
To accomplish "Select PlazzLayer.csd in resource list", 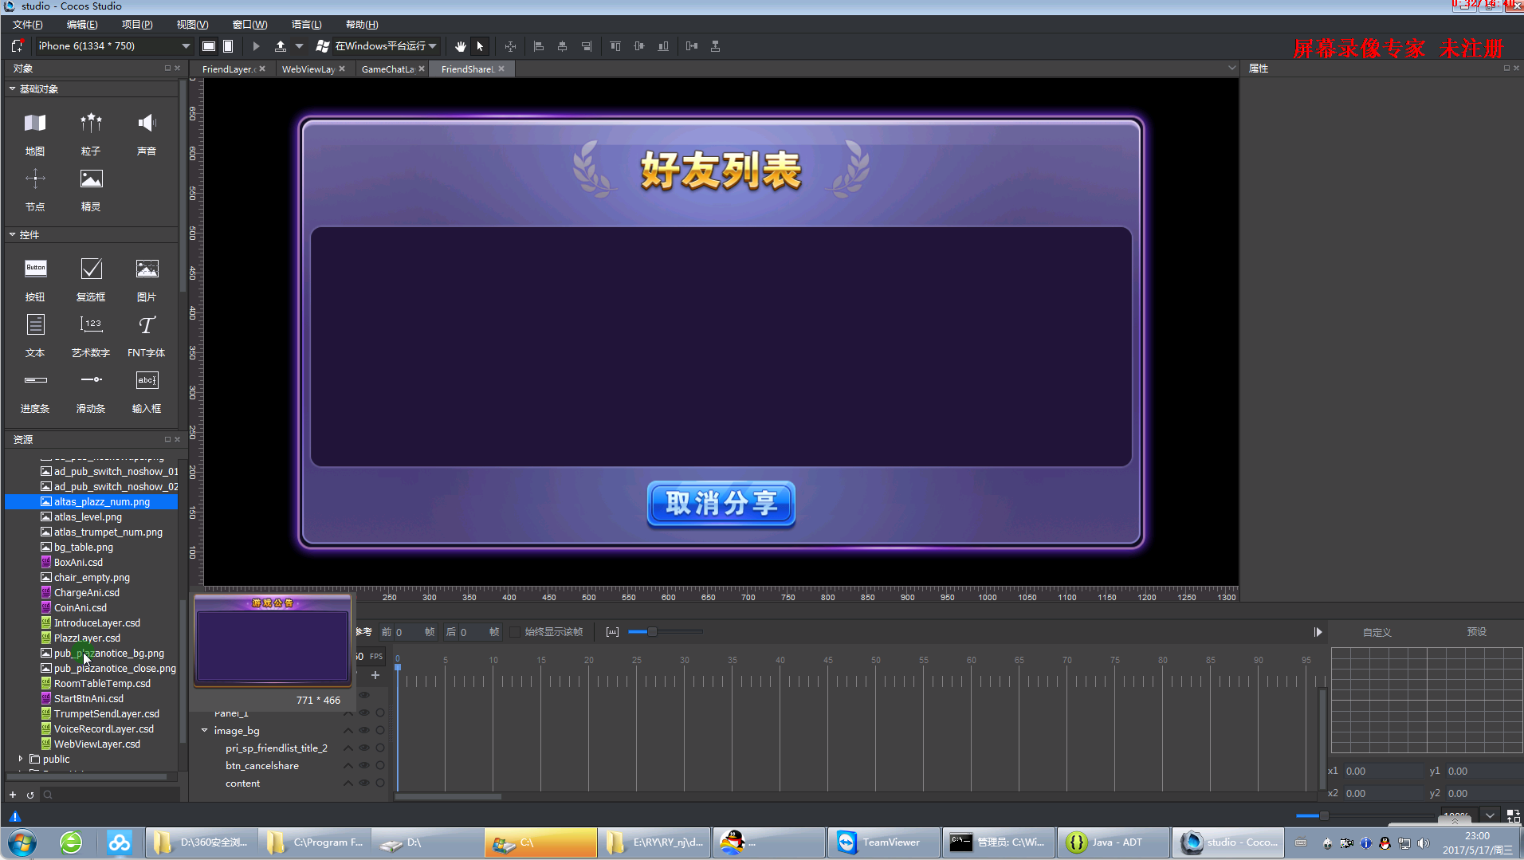I will pyautogui.click(x=87, y=638).
